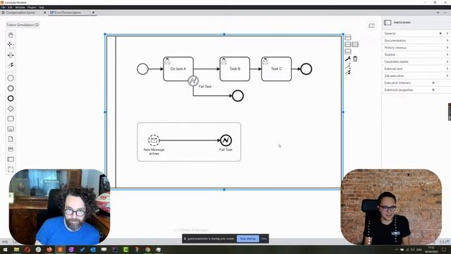Expand the Documentation section
Viewport: 451px width, 254px height.
tap(416, 41)
